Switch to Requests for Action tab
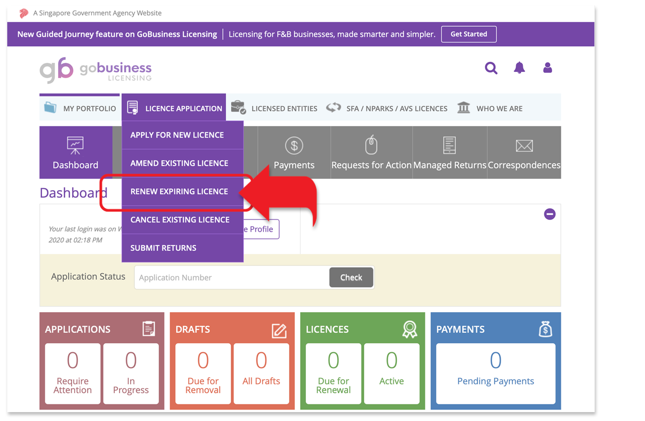Viewport: 645px width, 421px height. (x=371, y=153)
